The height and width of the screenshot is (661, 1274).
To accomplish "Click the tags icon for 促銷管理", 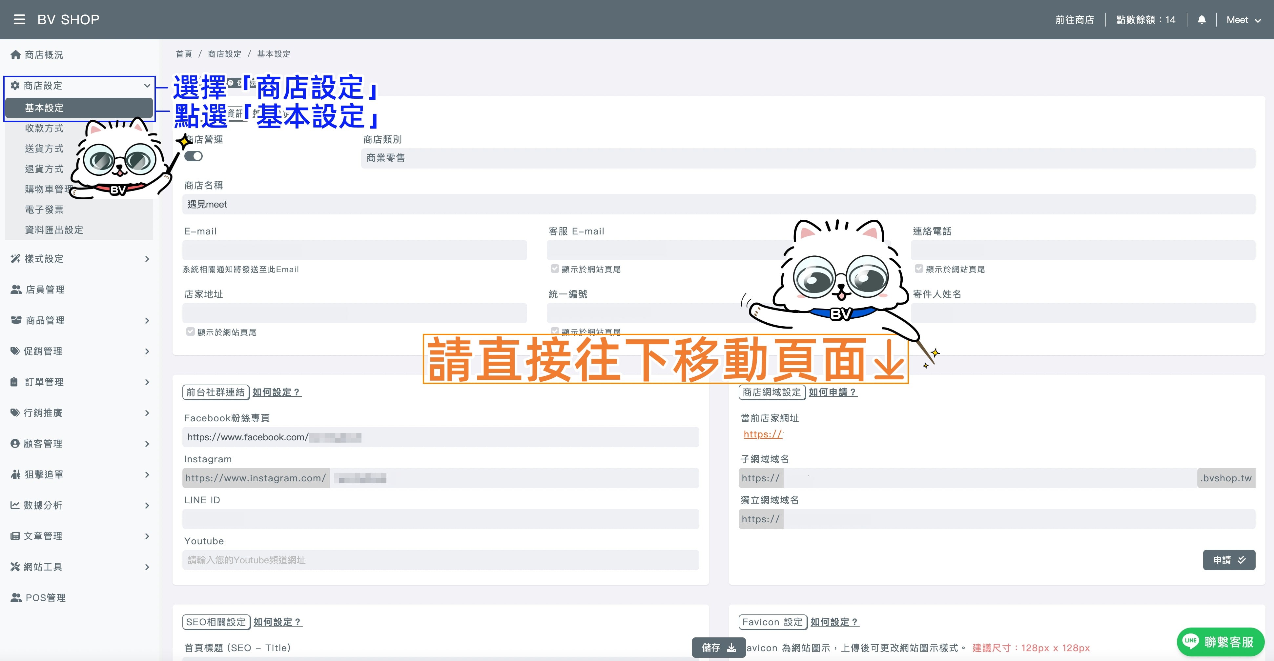I will tap(15, 351).
